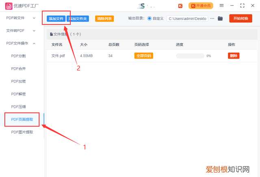Click the 操作 column header
Image resolution: width=260 pixels, height=177 pixels.
click(232, 45)
